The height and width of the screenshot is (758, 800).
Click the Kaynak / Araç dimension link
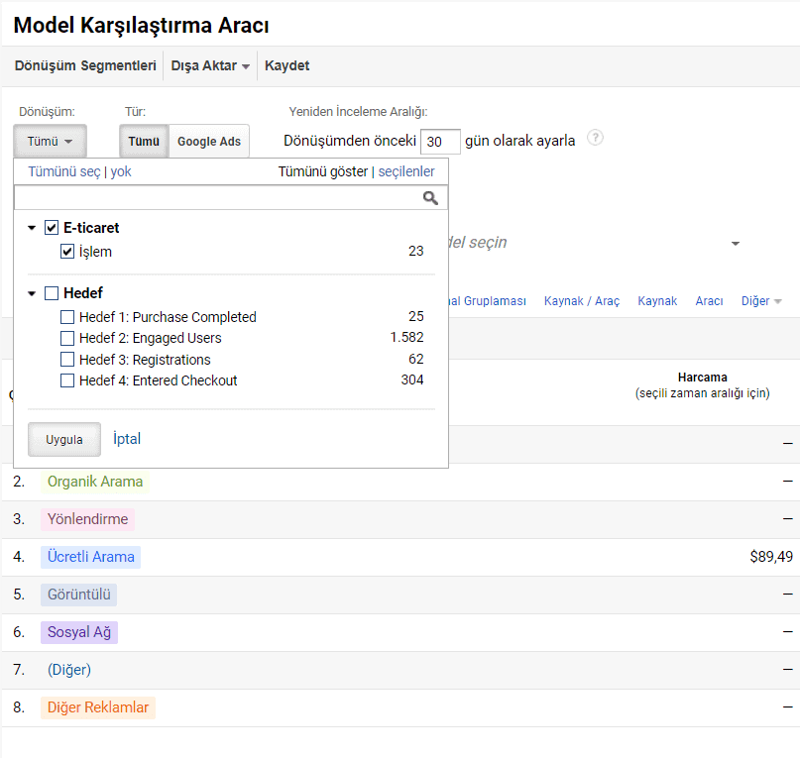(x=582, y=301)
